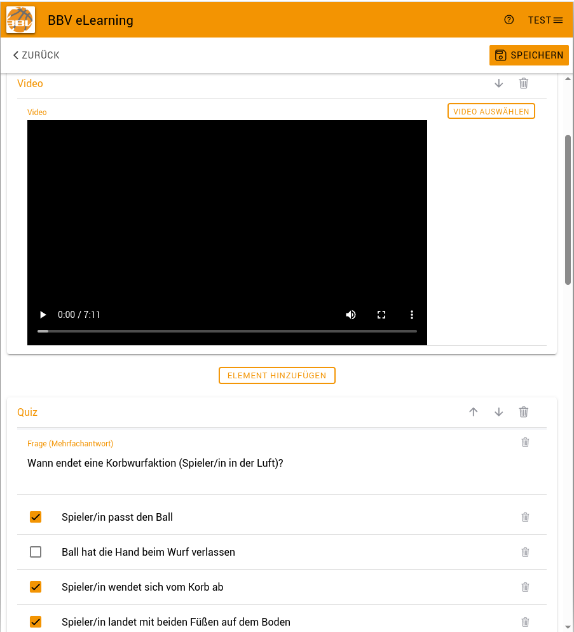Open the help question mark icon
The height and width of the screenshot is (632, 574).
click(x=509, y=20)
